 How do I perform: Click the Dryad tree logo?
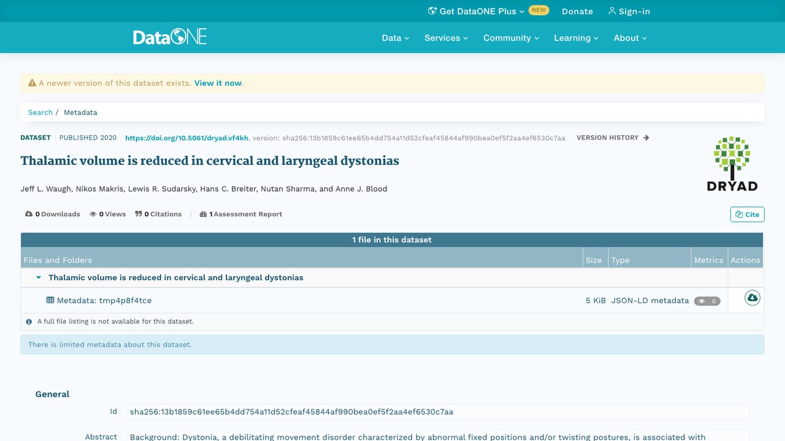click(x=732, y=164)
